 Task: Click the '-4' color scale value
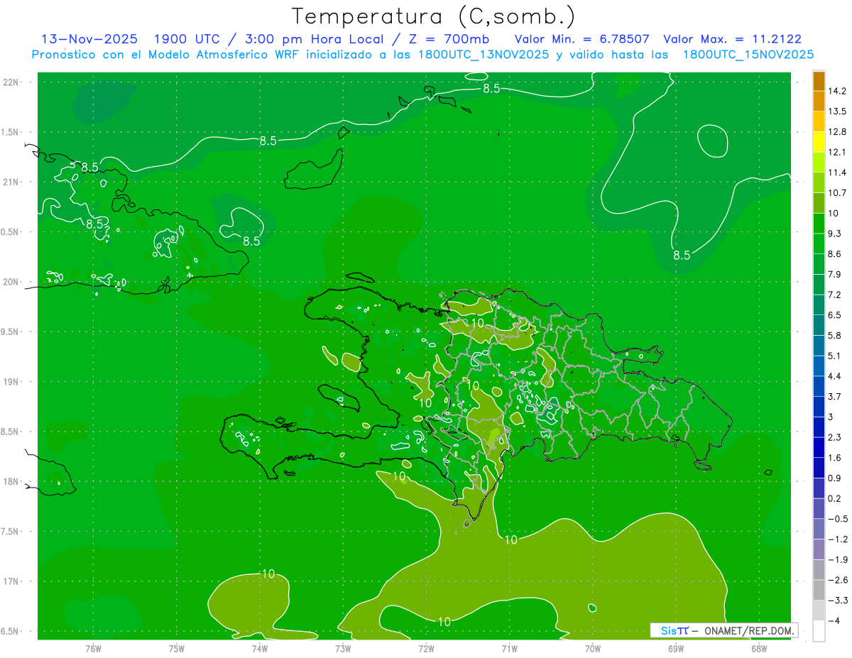click(835, 621)
